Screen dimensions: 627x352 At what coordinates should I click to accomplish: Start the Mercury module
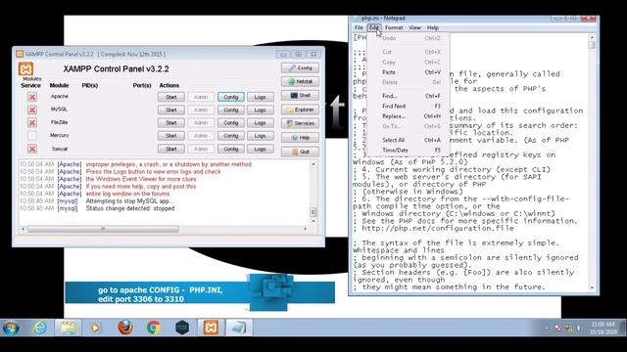[x=171, y=136]
